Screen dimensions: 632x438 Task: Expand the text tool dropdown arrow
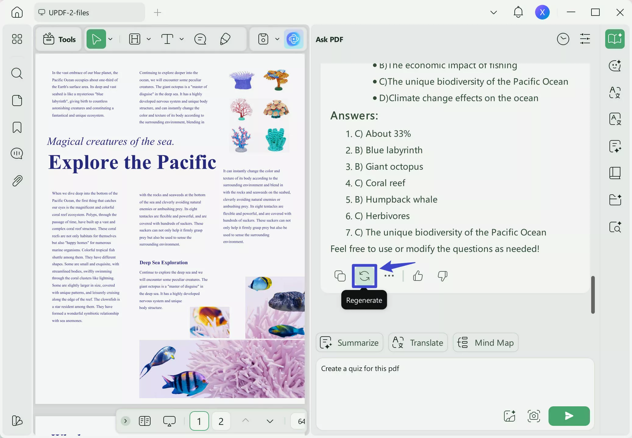tap(182, 39)
